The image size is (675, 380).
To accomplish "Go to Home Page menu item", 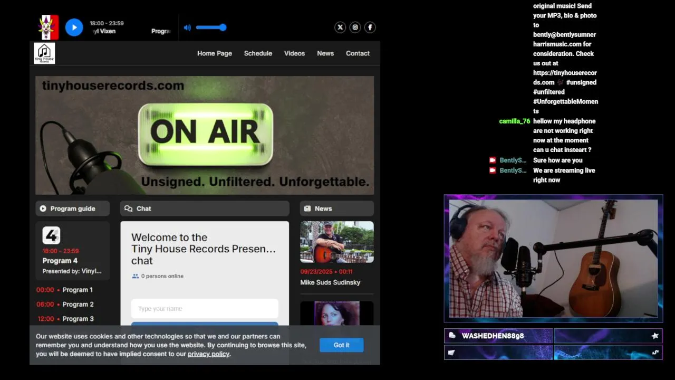I will 215,53.
